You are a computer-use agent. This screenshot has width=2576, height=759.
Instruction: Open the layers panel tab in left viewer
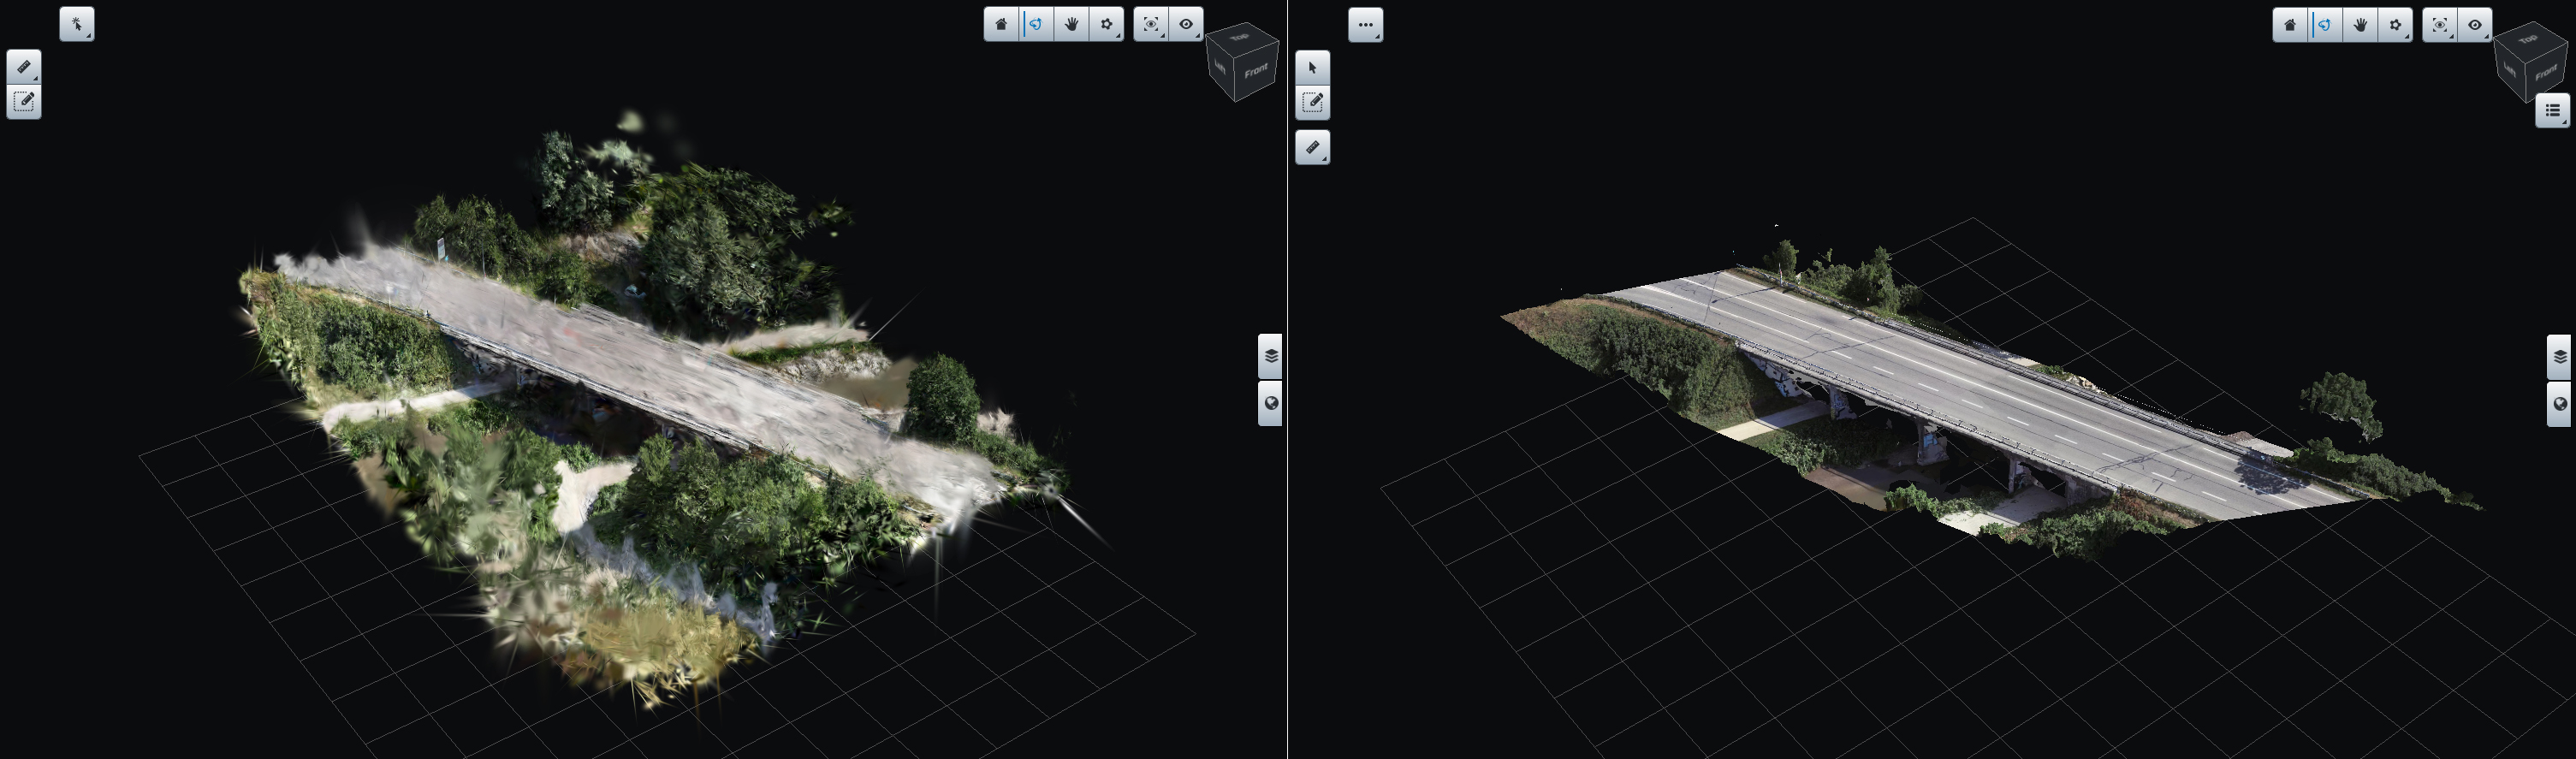point(1270,356)
